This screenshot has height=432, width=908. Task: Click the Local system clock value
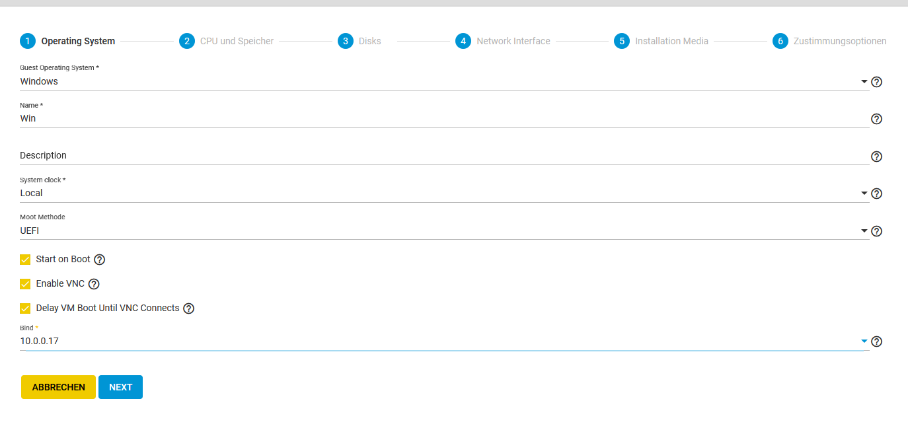pyautogui.click(x=32, y=194)
